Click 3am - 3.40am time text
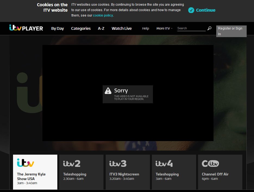The image size is (254, 192). [27, 183]
